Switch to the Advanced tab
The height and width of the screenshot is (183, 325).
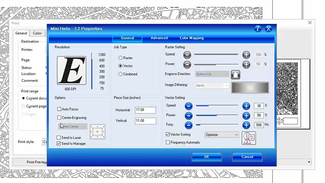point(159,38)
